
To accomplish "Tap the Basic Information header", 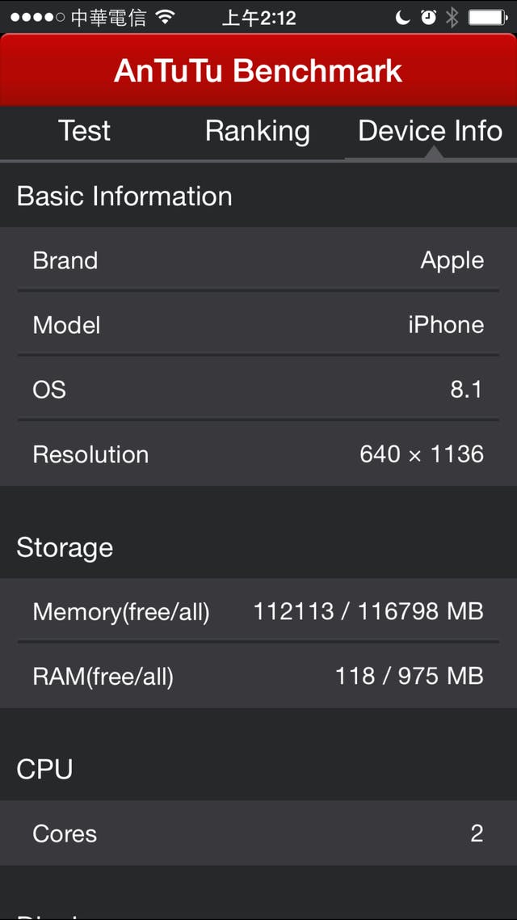I will point(124,196).
